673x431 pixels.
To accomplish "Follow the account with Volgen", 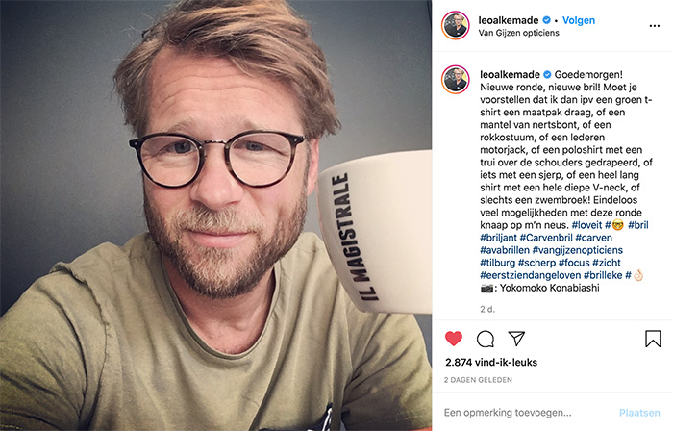I will (x=579, y=20).
